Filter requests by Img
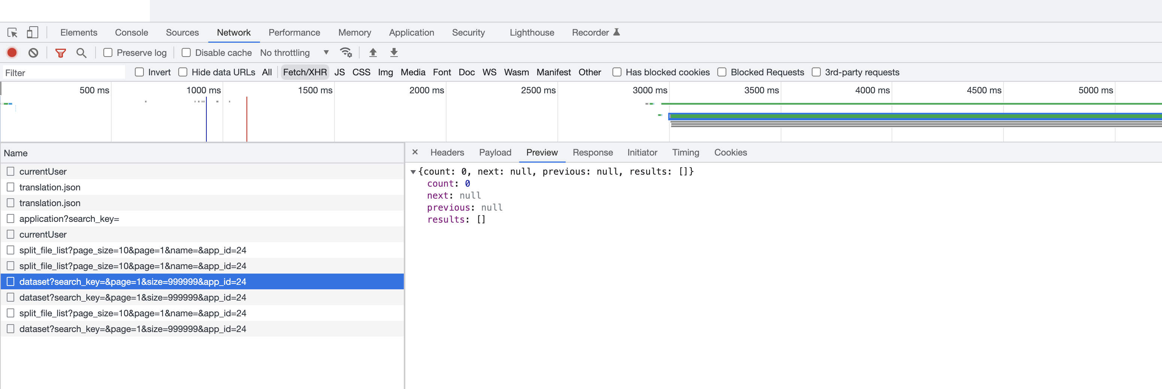The image size is (1162, 389). (x=385, y=72)
